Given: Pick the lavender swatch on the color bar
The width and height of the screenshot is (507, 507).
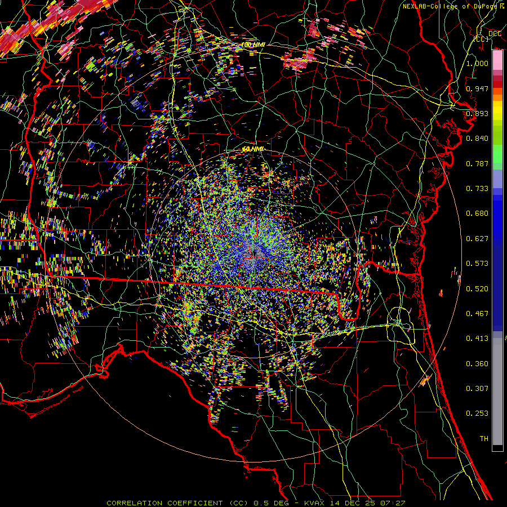Looking at the screenshot, I should click(497, 179).
